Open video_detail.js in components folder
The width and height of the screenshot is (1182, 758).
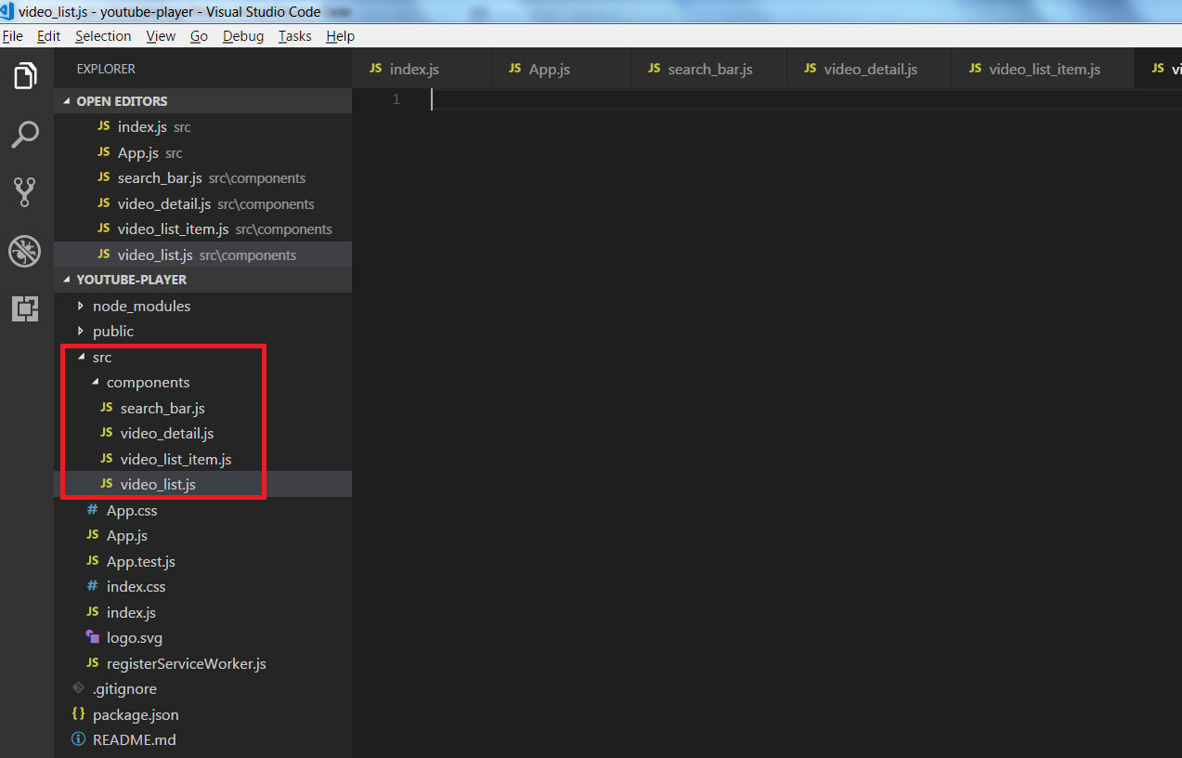(202, 433)
